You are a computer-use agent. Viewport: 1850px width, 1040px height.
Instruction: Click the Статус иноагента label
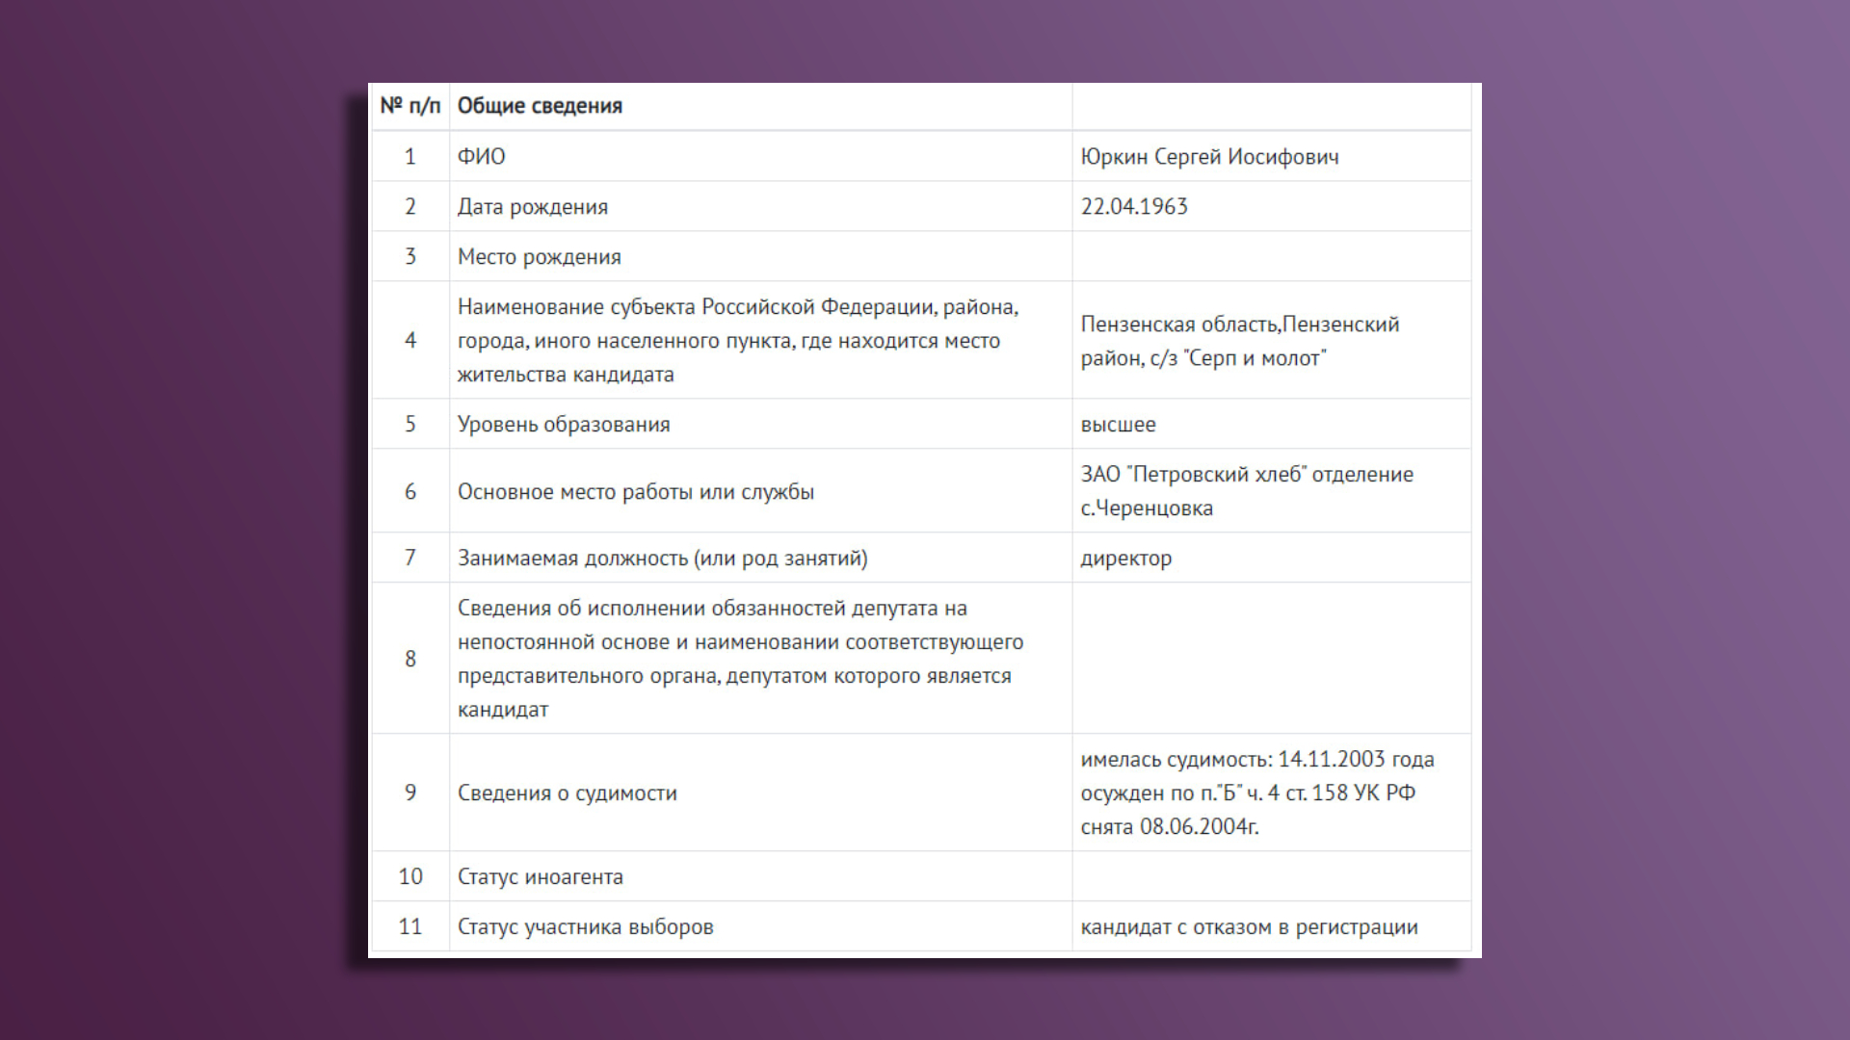tap(540, 877)
